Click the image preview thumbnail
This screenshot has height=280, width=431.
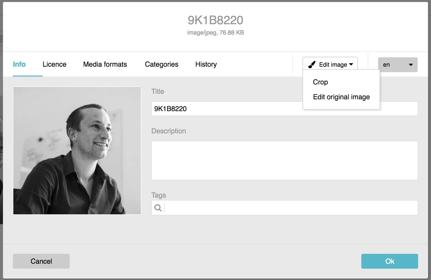pos(77,150)
